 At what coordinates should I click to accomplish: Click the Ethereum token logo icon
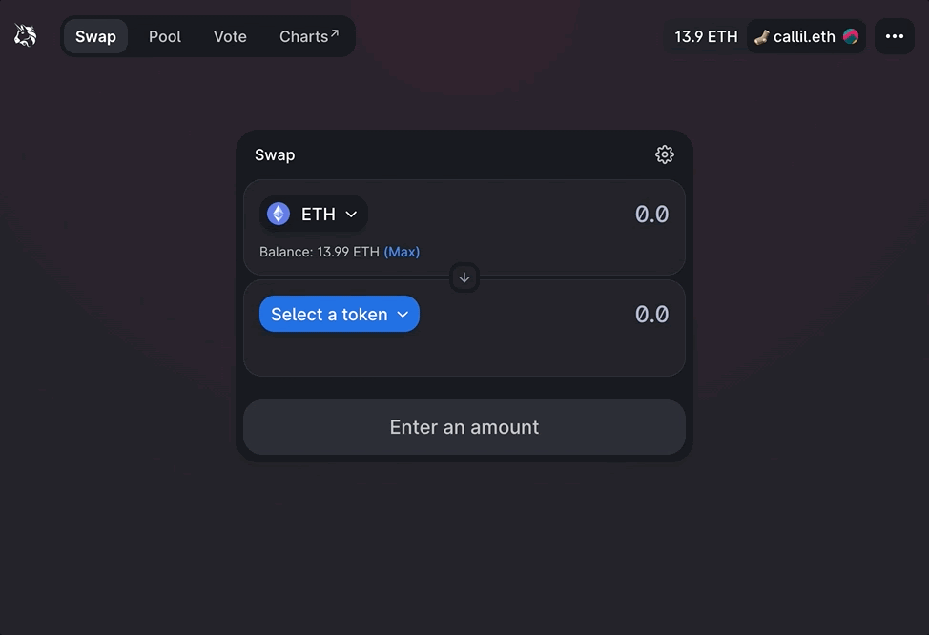point(279,214)
